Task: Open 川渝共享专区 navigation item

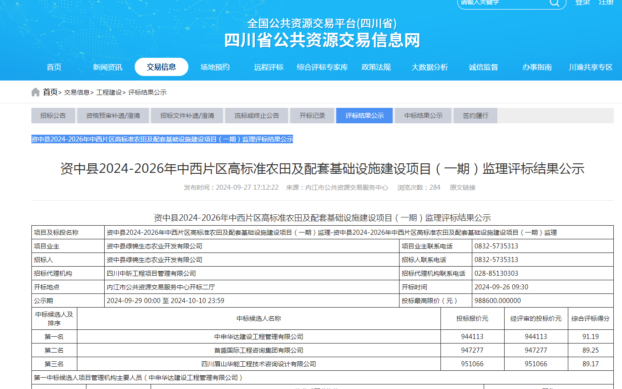Action: pos(591,67)
